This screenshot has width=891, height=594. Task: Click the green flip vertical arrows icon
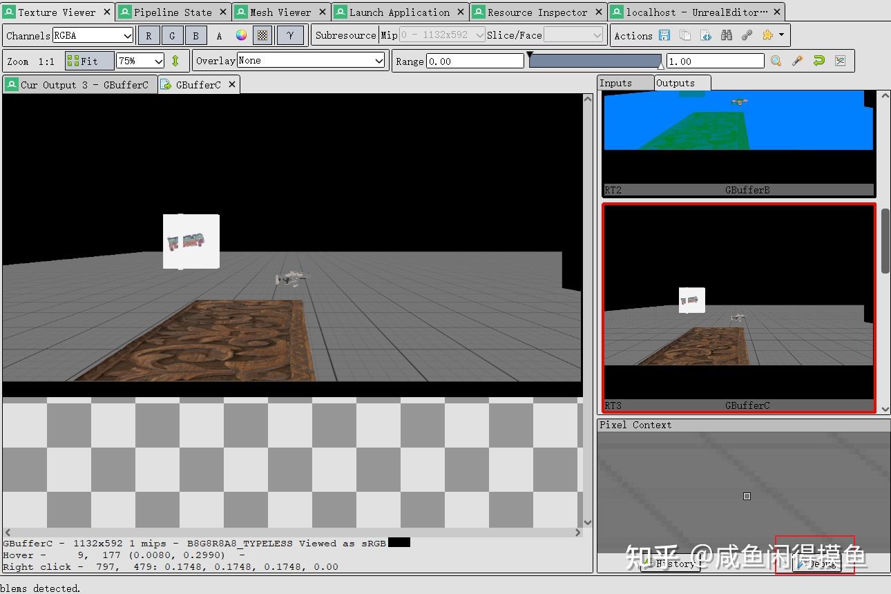pos(175,61)
